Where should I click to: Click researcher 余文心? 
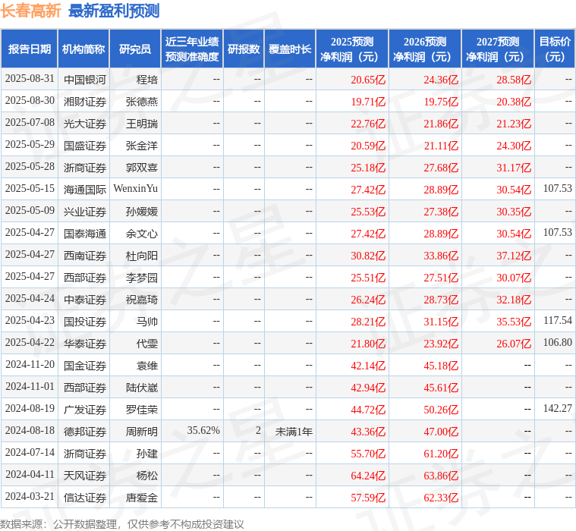pos(142,234)
